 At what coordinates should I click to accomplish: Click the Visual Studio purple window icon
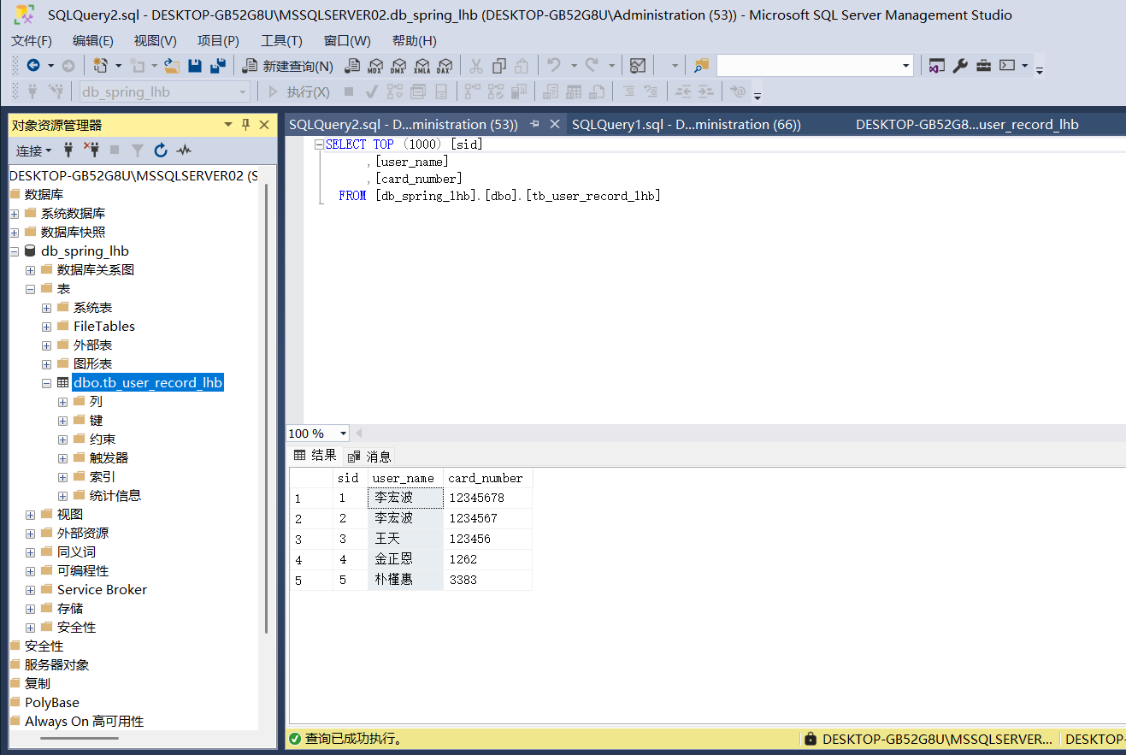(x=937, y=66)
